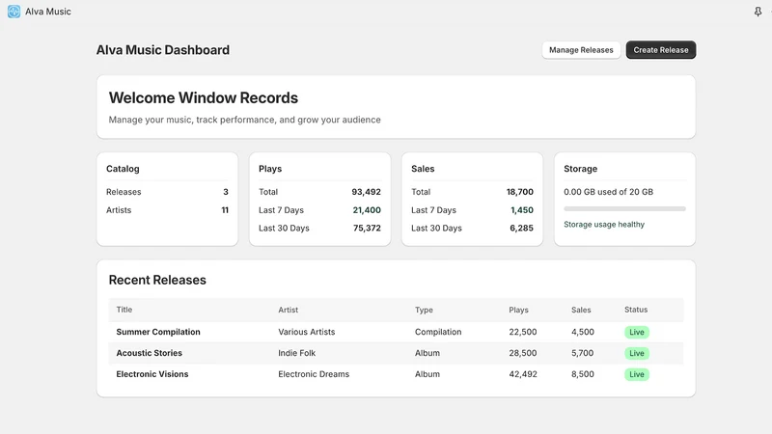Click total plays value 93,492
This screenshot has height=434, width=772.
366,192
